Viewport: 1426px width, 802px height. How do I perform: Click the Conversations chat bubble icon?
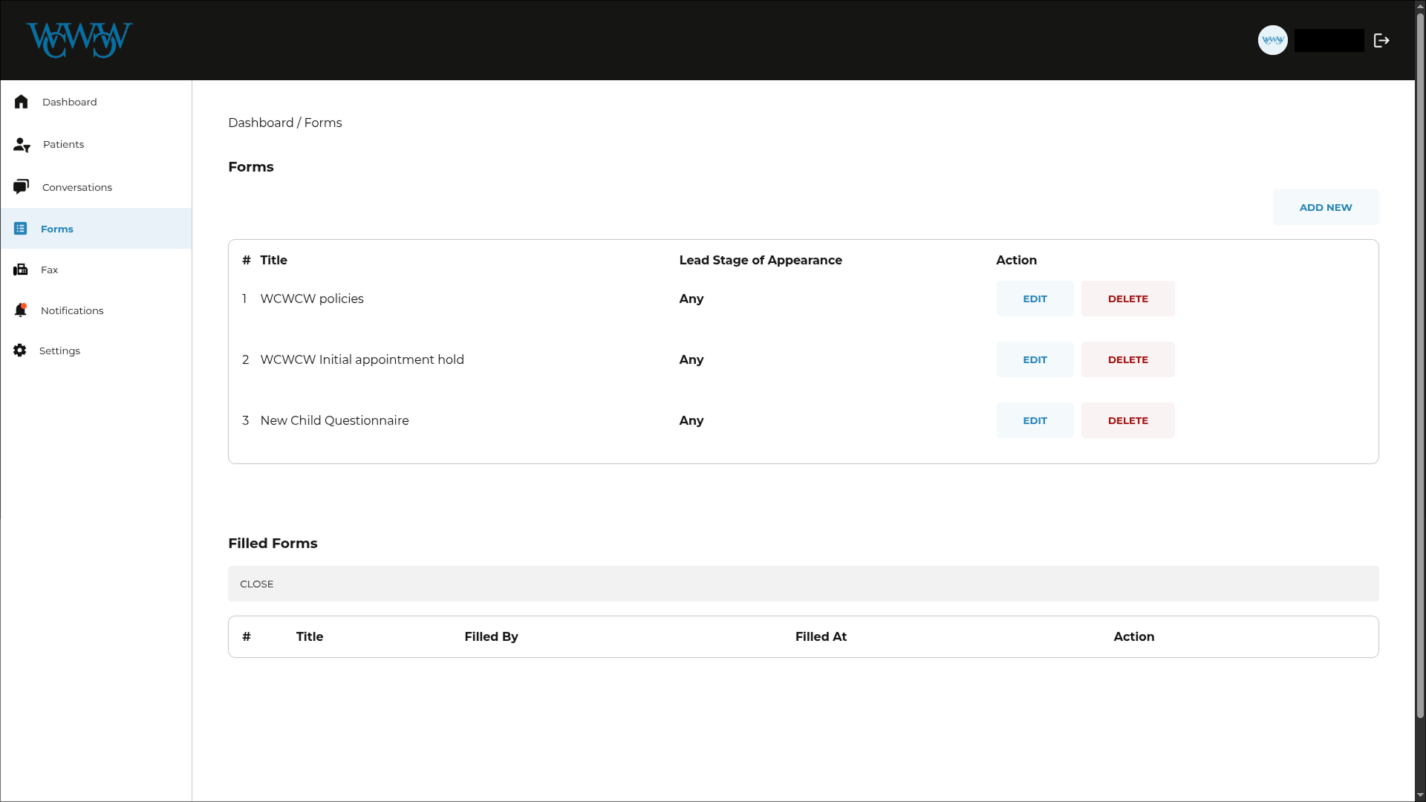(21, 186)
